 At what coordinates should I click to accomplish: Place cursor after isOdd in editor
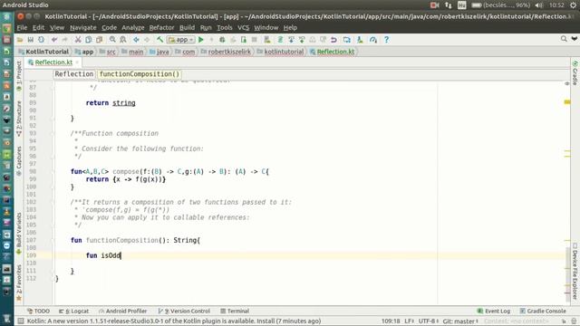coord(121,255)
